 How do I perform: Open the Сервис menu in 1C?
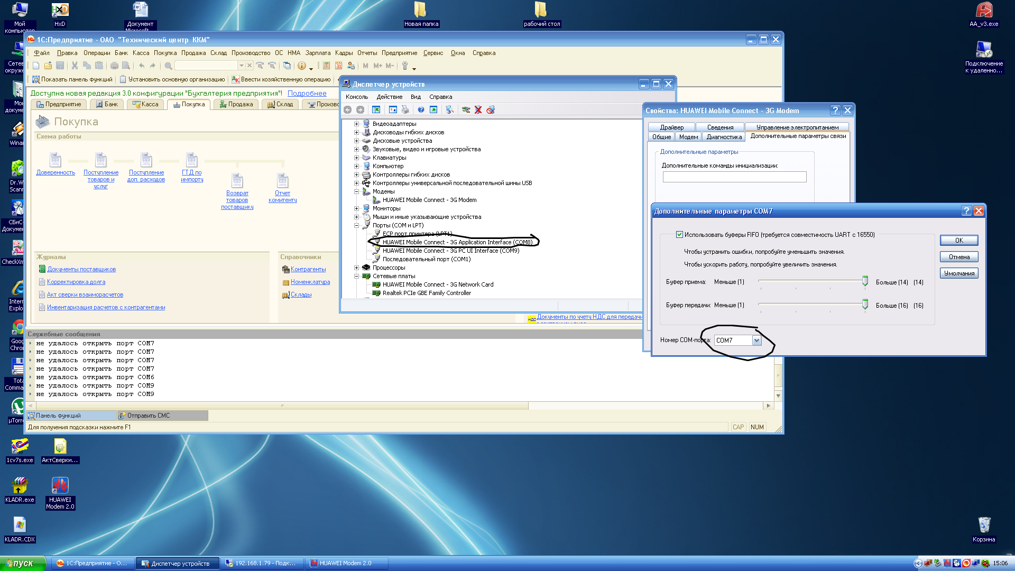click(x=433, y=53)
